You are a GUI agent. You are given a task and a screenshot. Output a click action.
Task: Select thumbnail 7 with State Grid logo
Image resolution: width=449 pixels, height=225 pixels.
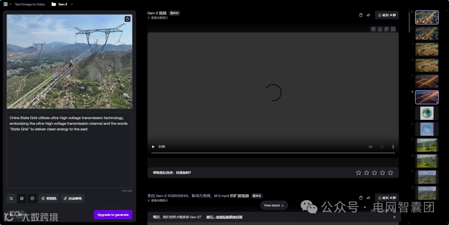[x=427, y=113]
